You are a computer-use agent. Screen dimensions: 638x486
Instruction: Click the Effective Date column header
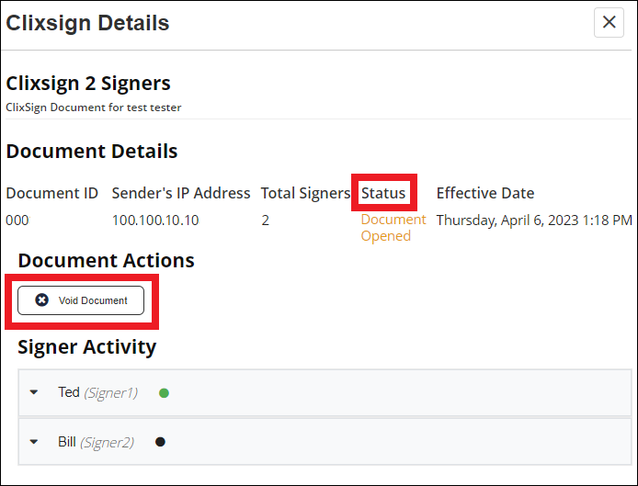[484, 193]
